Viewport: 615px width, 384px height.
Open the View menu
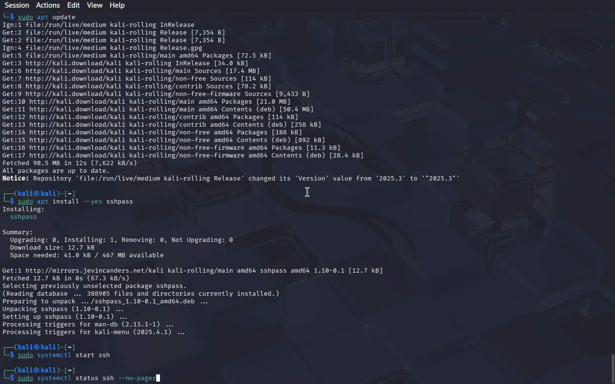click(x=95, y=5)
